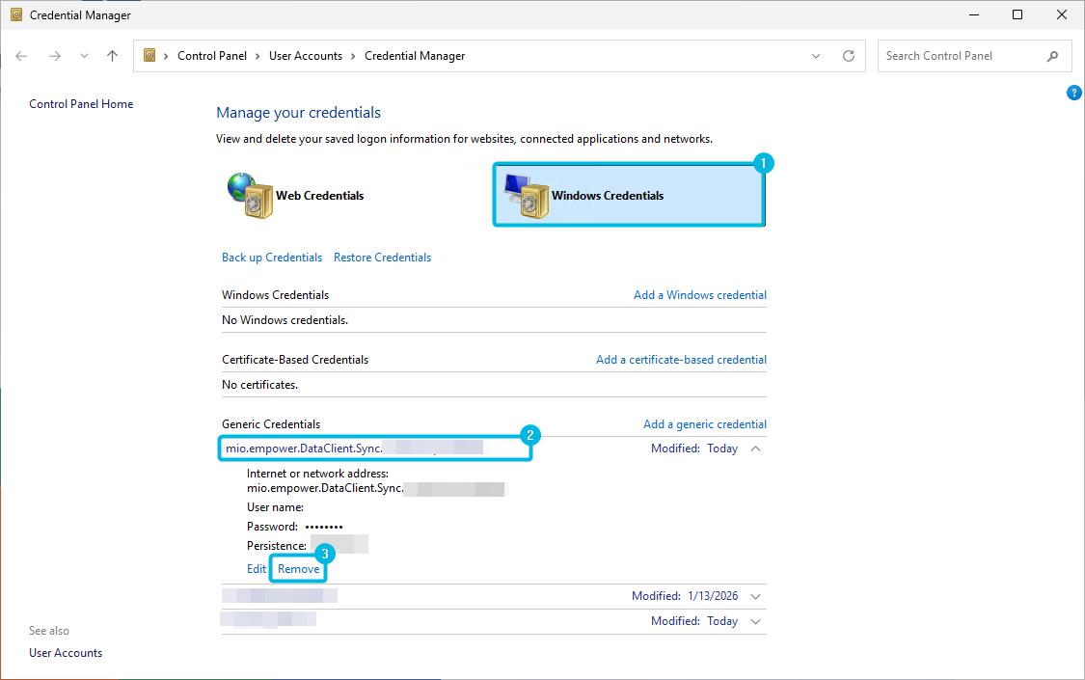Open chevron after Control Panel breadcrumb
1085x680 pixels.
click(258, 56)
